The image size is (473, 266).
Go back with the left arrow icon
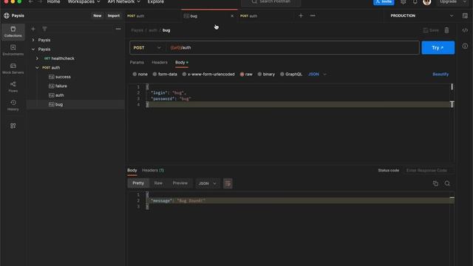(30, 1)
